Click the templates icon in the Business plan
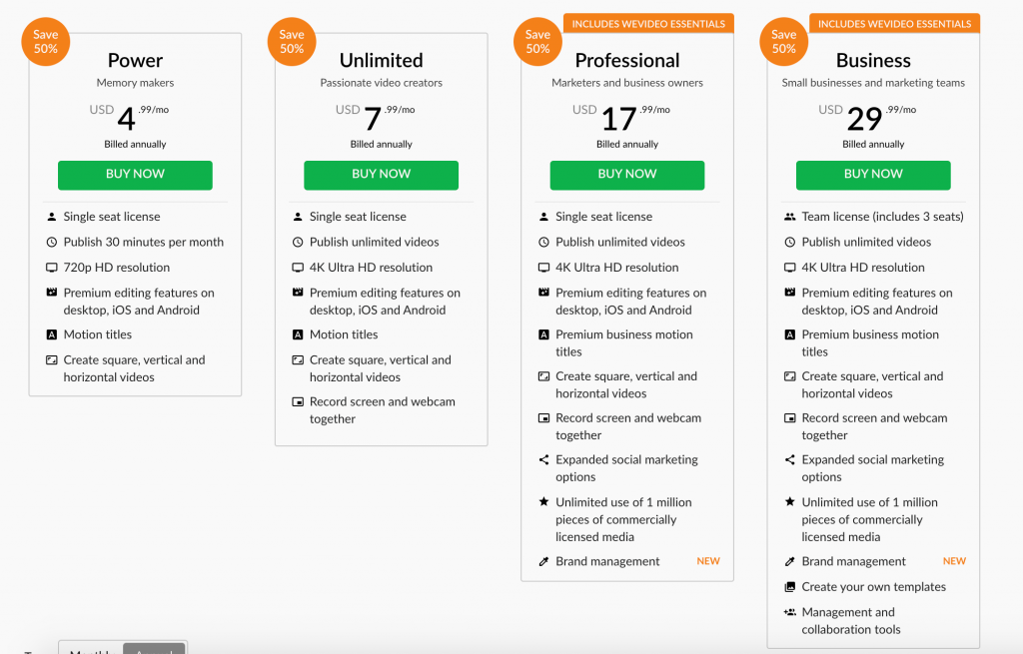 (789, 587)
